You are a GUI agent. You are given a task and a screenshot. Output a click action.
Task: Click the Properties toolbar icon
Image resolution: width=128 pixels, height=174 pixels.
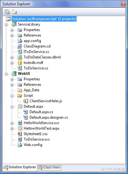[7, 12]
